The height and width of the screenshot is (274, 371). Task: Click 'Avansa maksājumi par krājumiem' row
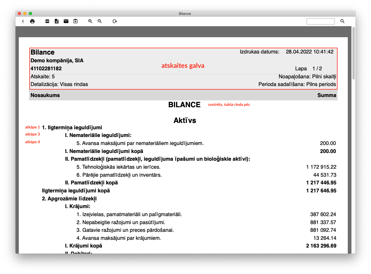point(119,238)
